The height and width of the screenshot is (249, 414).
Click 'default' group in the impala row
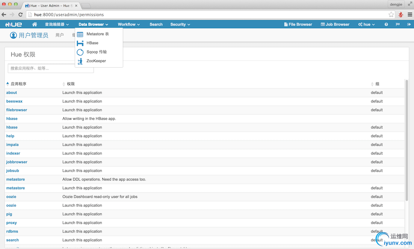pos(377,145)
